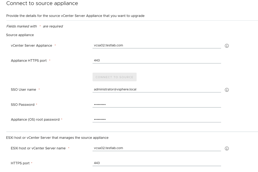The width and height of the screenshot is (258, 172).
Task: Click ESXi host or vCenter Server name input
Action: pos(156,148)
